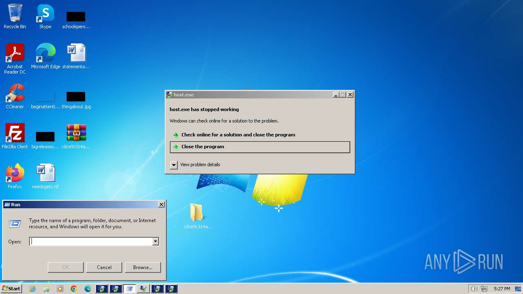Select the beginattenti desktop file
The image size is (523, 294).
[x=45, y=100]
